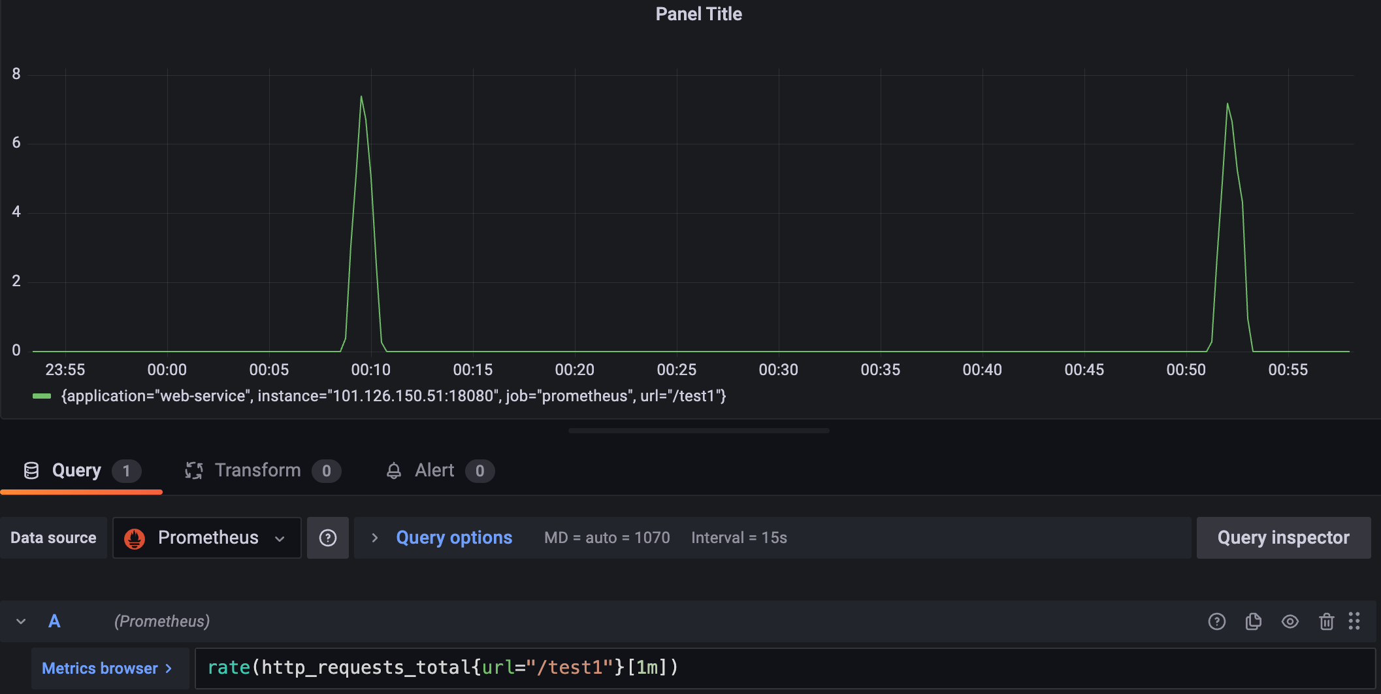Click the green legend series color swatch
This screenshot has height=694, width=1381.
42,396
